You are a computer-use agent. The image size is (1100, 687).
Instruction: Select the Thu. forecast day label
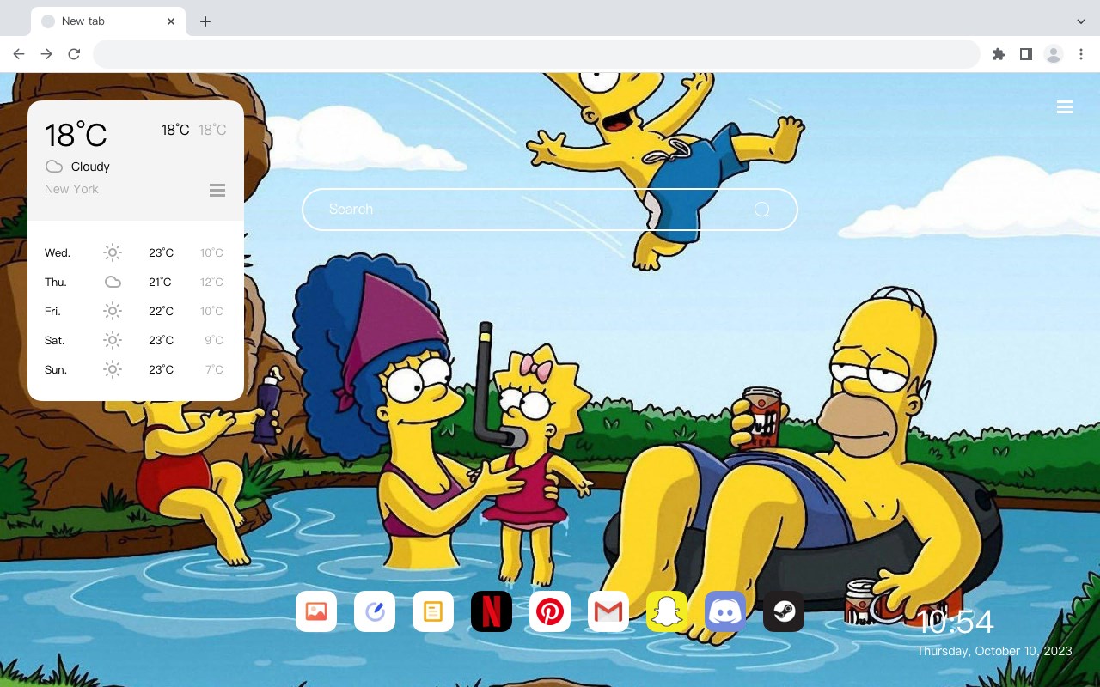tap(56, 282)
